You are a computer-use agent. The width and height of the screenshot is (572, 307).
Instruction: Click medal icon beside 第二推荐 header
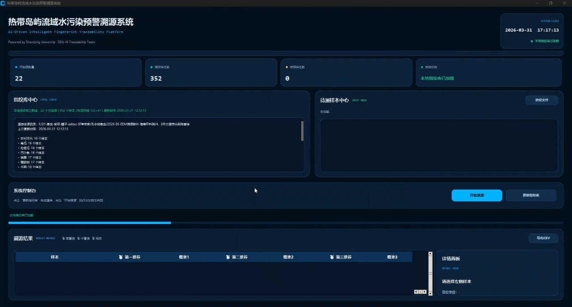(228, 257)
